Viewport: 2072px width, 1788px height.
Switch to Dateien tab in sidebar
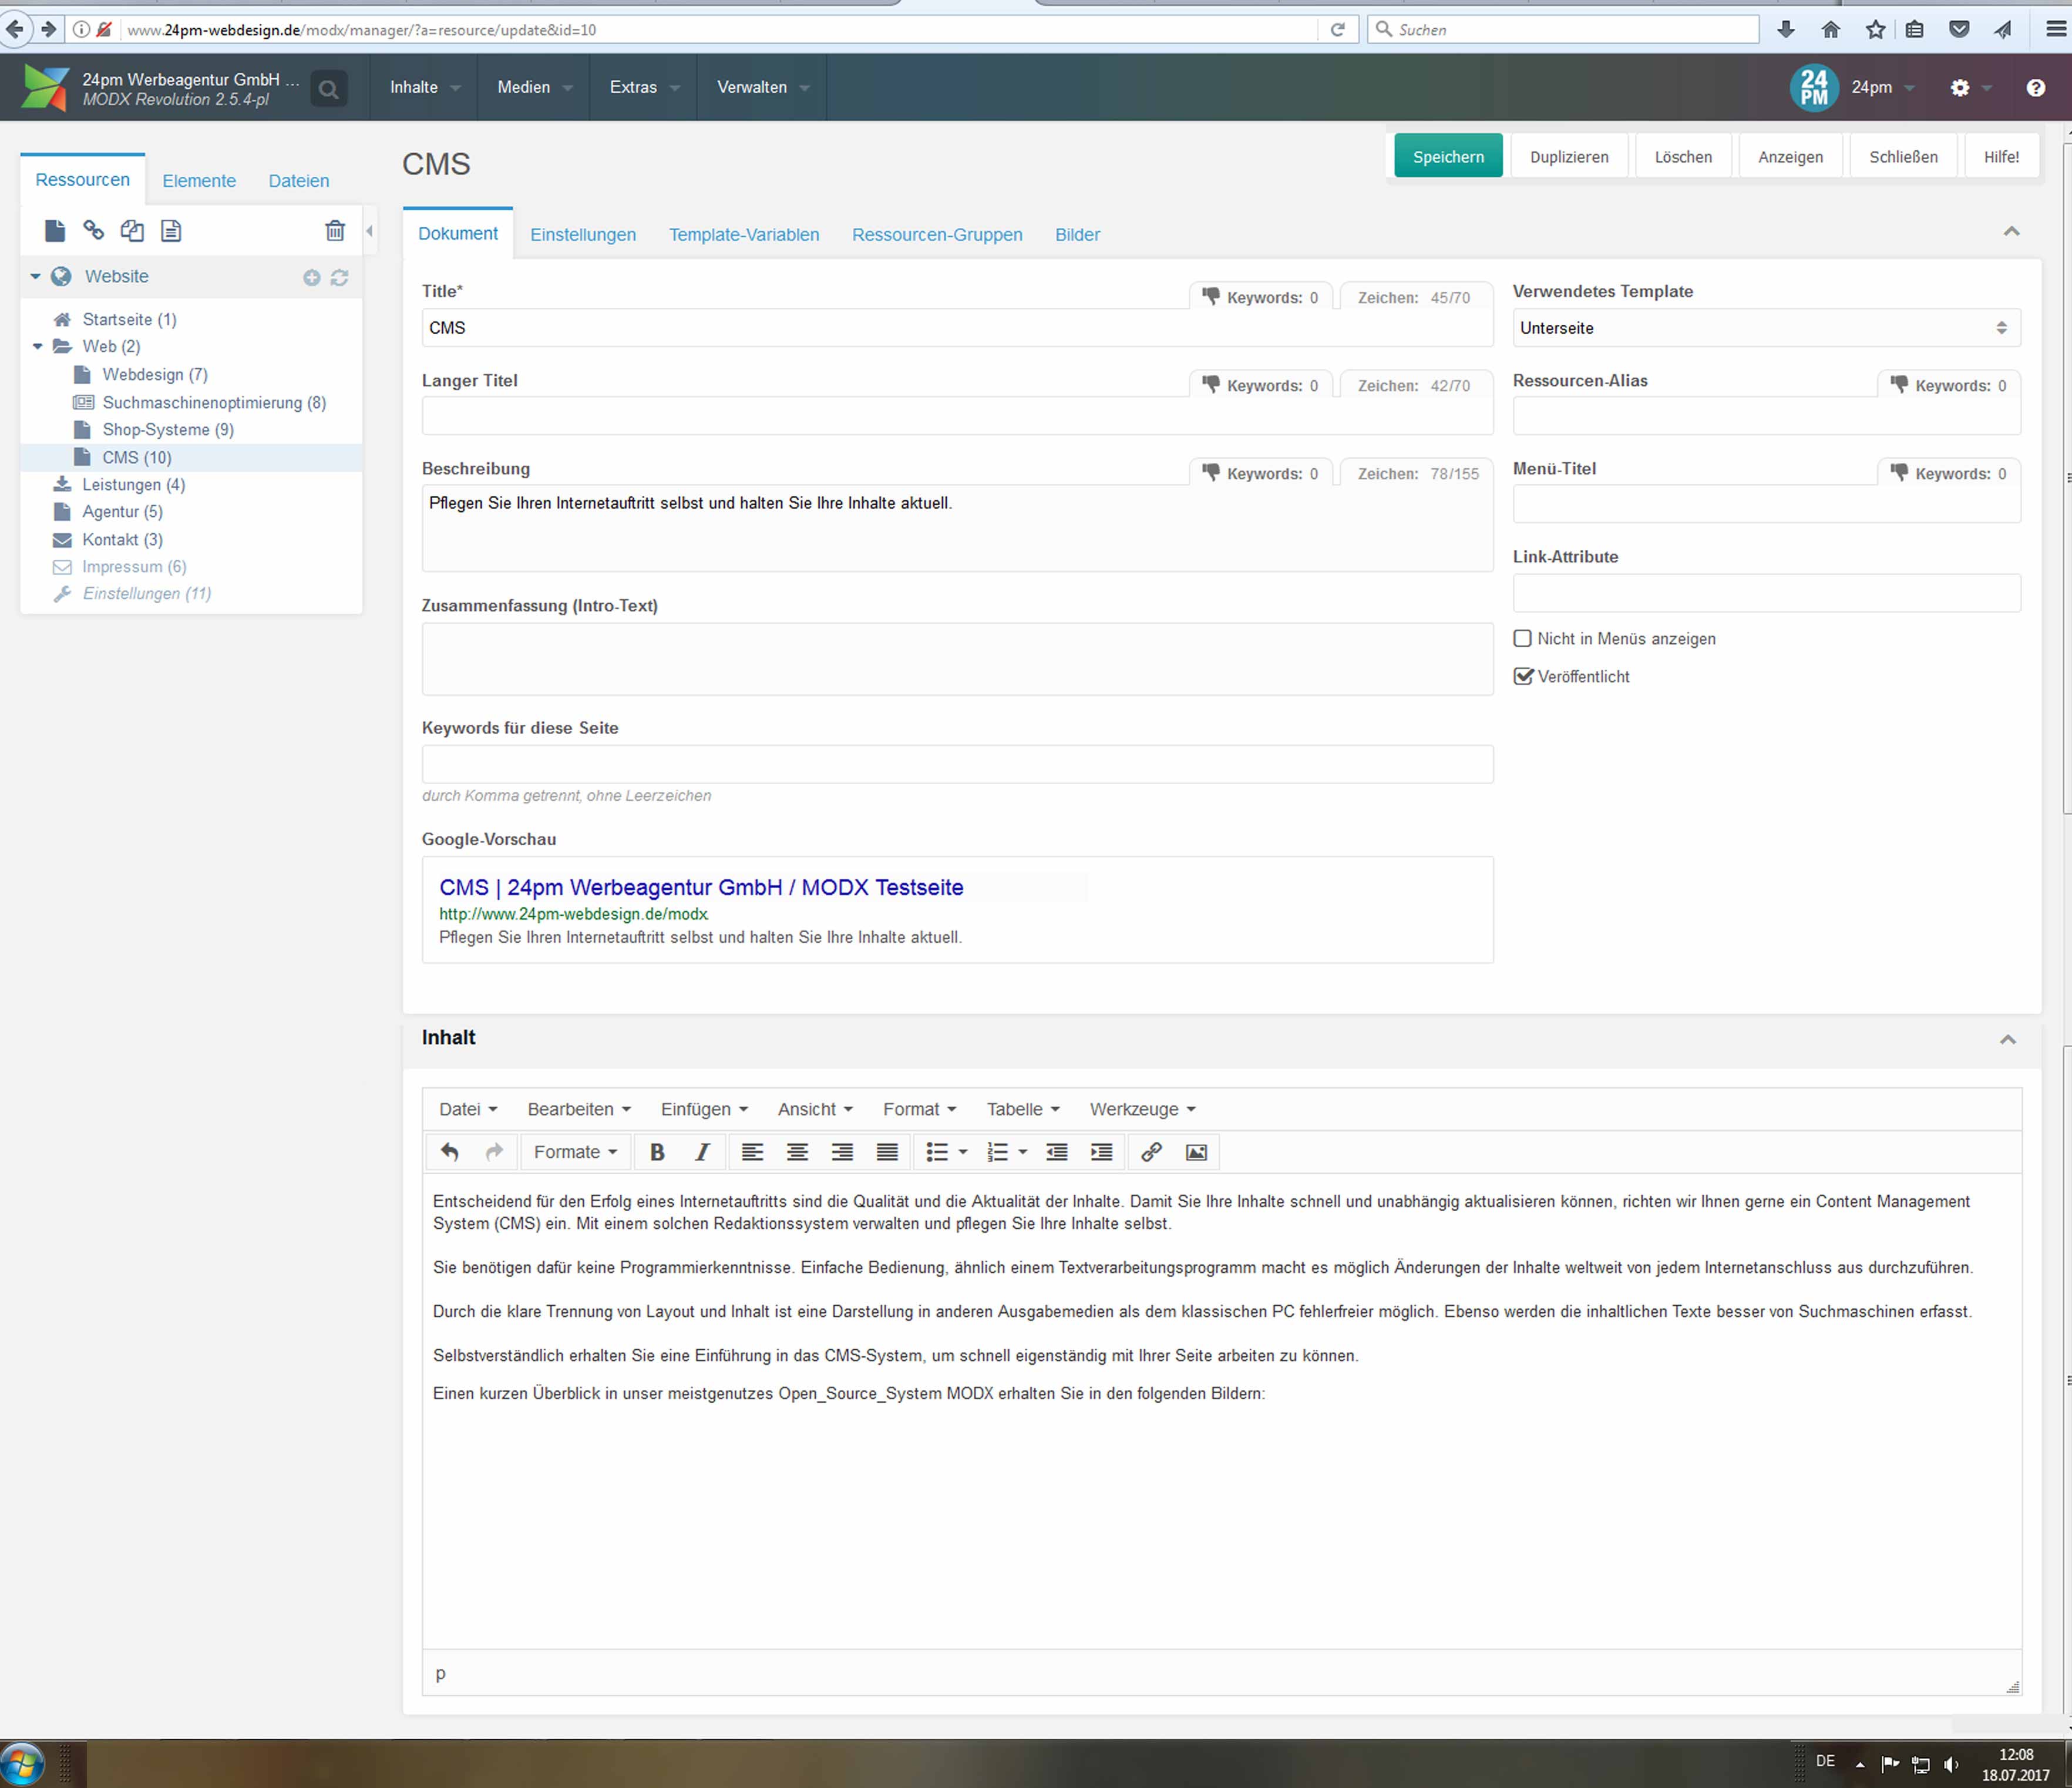tap(299, 181)
